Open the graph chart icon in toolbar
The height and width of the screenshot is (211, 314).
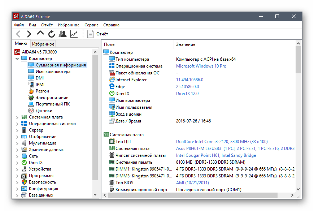[74, 34]
